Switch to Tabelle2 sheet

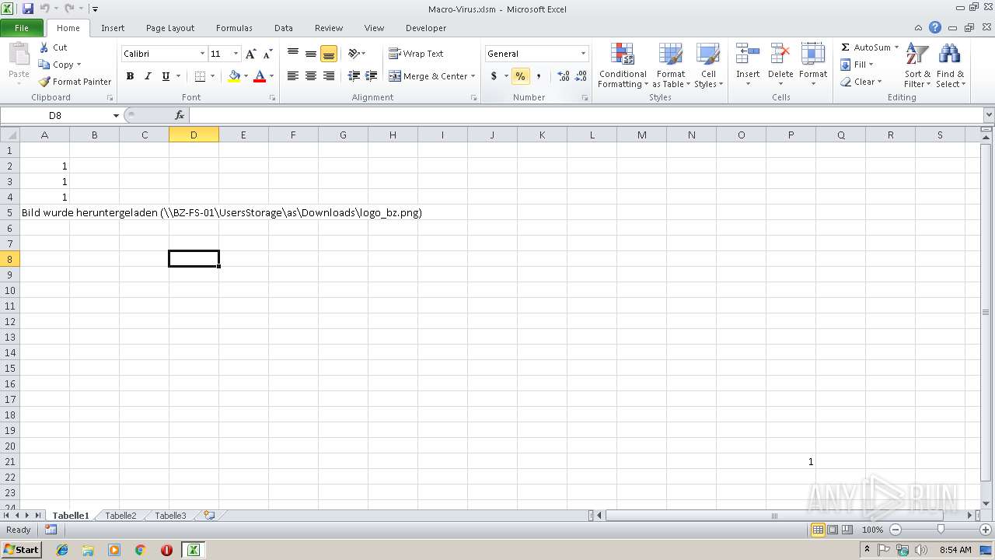tap(120, 516)
